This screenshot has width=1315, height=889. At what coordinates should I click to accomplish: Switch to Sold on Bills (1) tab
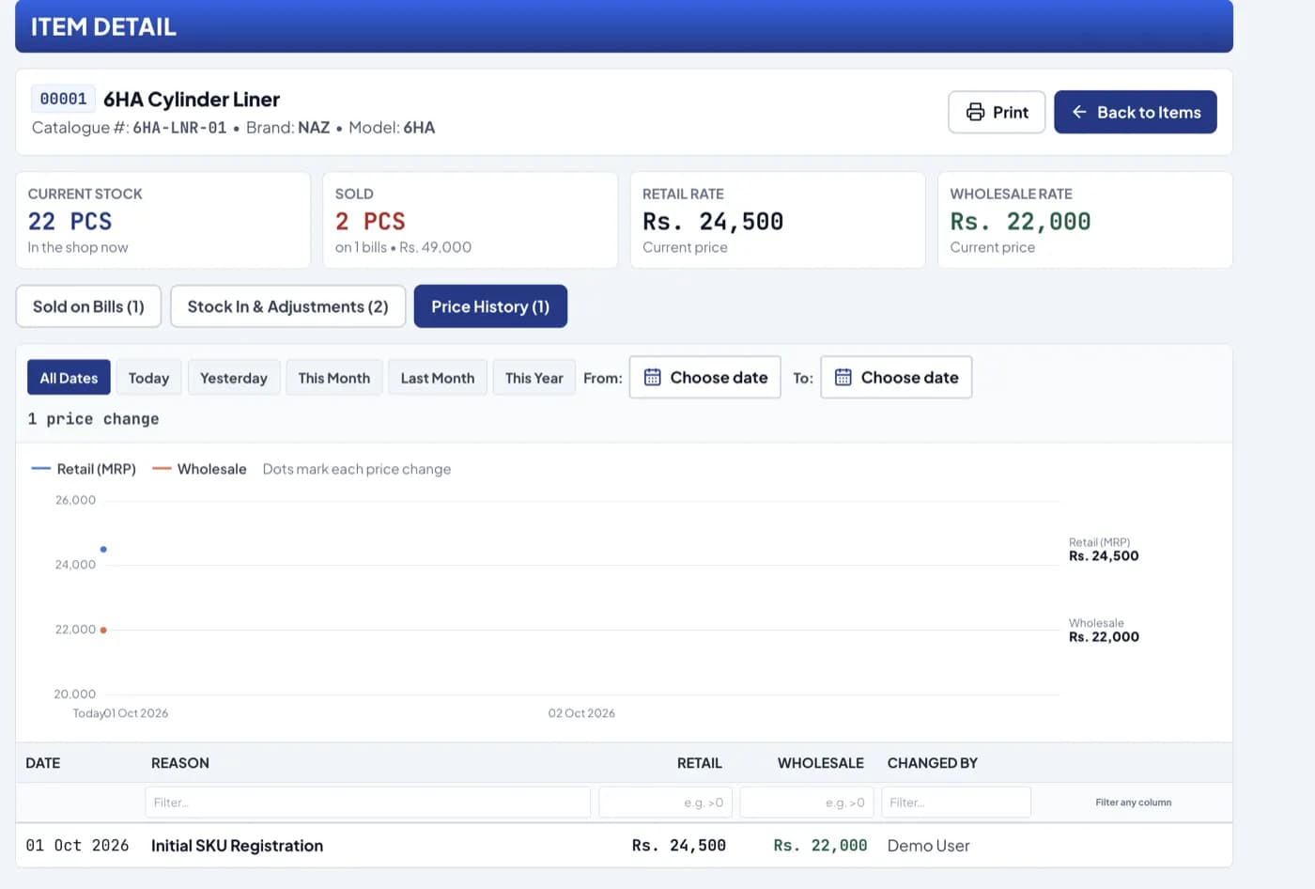(x=88, y=306)
